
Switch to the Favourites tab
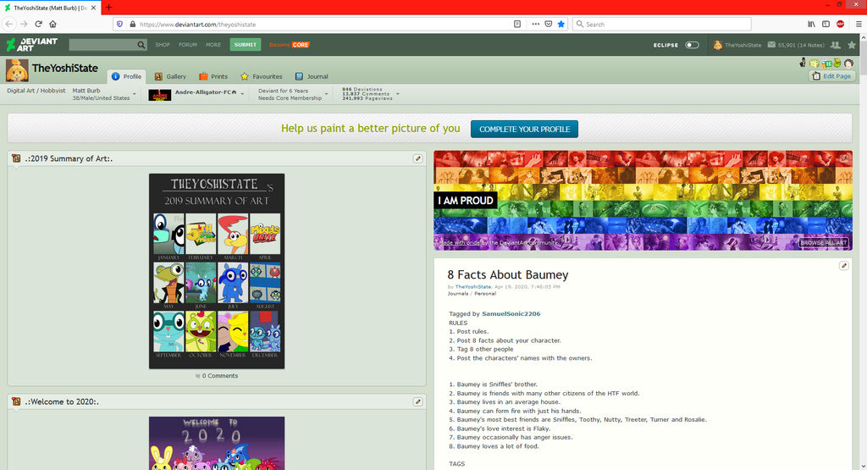pos(261,76)
